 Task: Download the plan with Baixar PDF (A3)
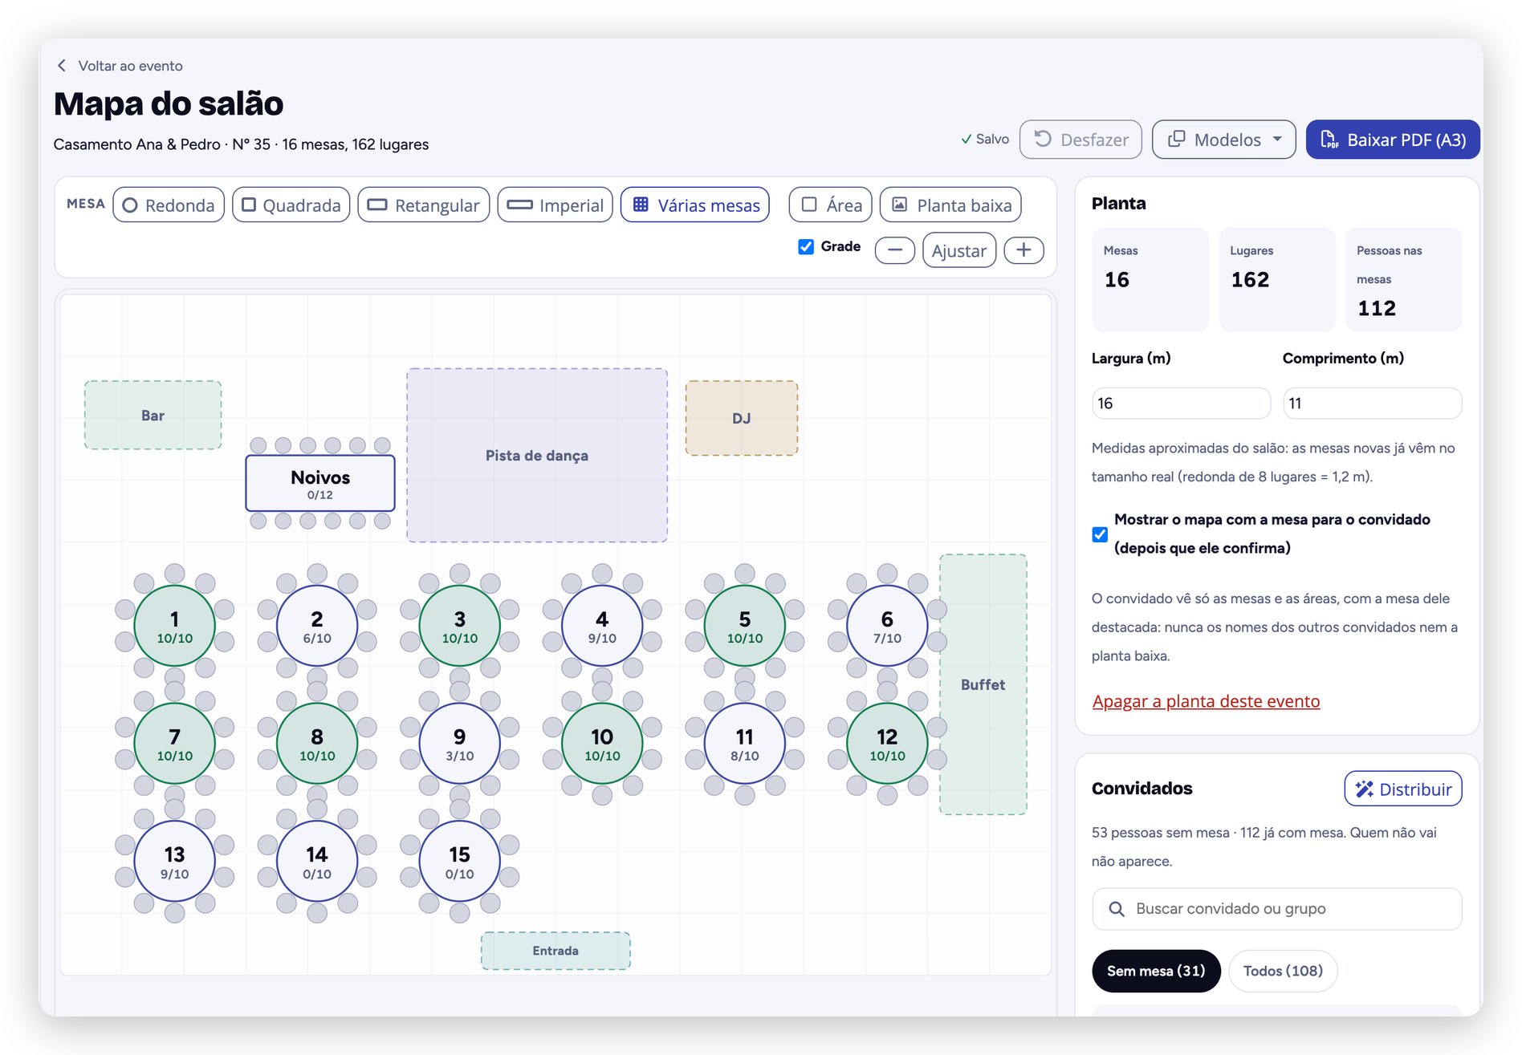coord(1393,140)
